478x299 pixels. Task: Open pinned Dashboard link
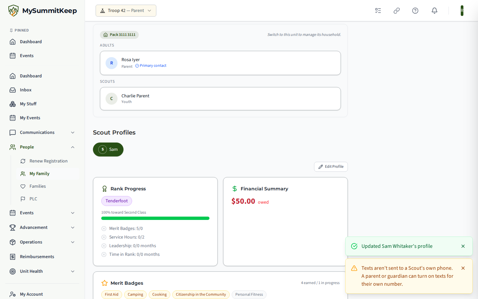tap(42, 42)
